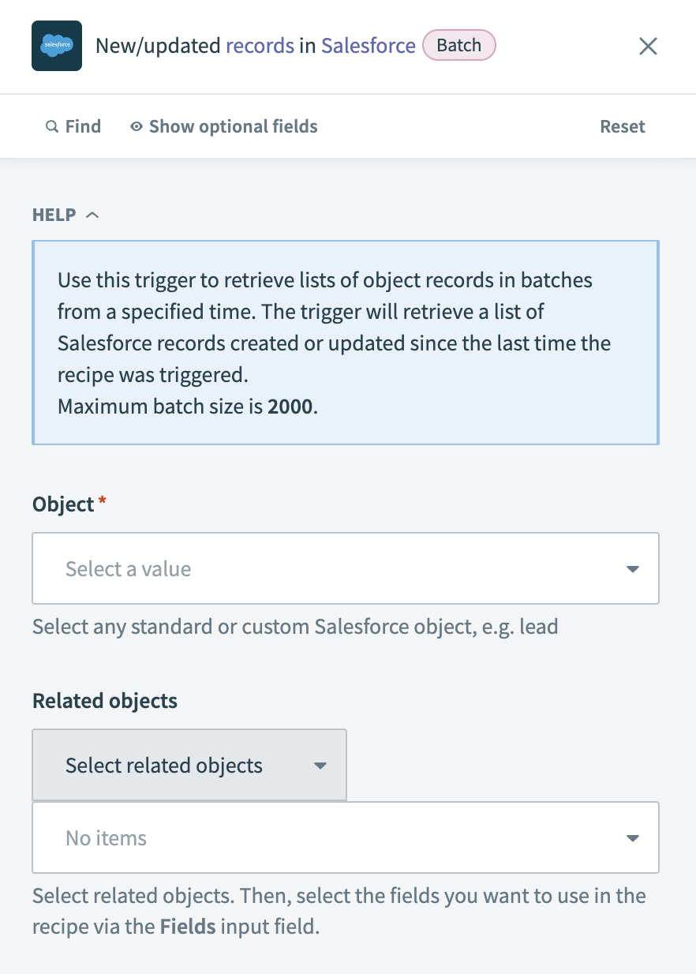Click the Find magnifier icon
Image resolution: width=696 pixels, height=974 pixels.
click(x=52, y=126)
